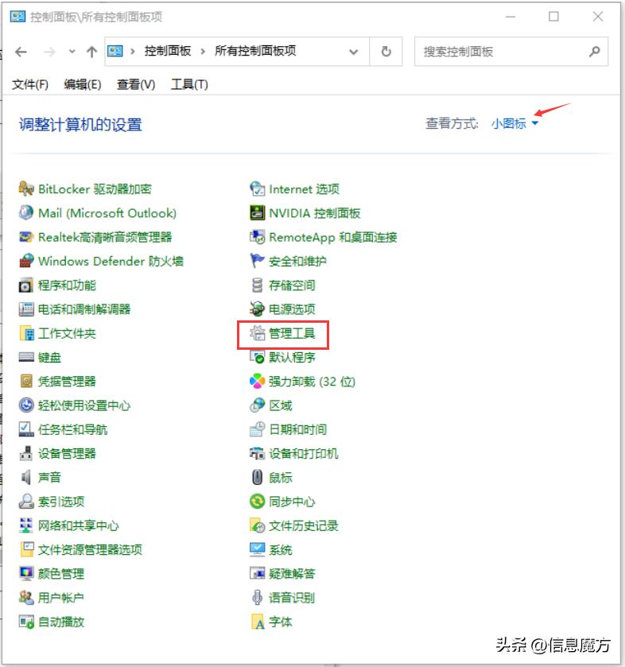The height and width of the screenshot is (667, 625).
Task: Click RemoteApp 和桌面连接 icon
Action: pyautogui.click(x=257, y=237)
